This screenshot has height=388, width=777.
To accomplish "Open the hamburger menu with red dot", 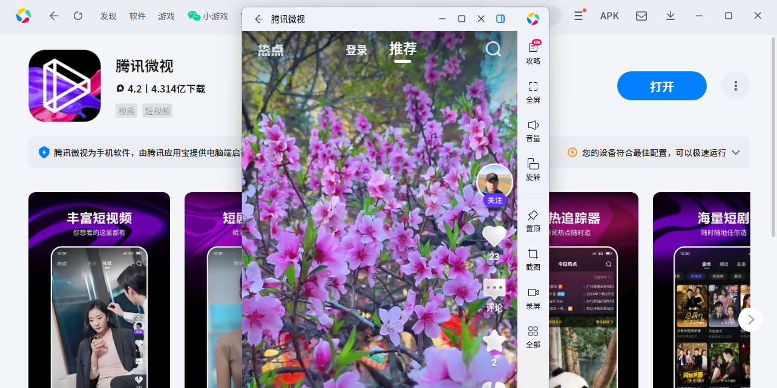I will [x=579, y=16].
